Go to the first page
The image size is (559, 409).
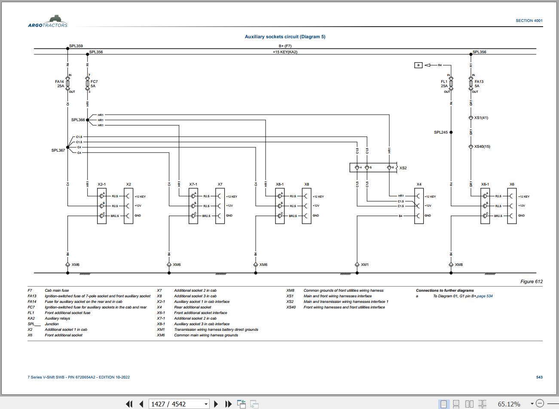point(129,404)
